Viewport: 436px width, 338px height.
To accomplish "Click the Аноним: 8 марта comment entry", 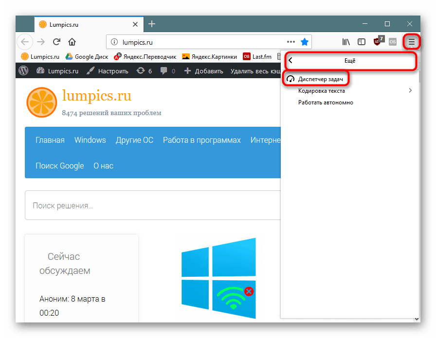I will tap(73, 306).
